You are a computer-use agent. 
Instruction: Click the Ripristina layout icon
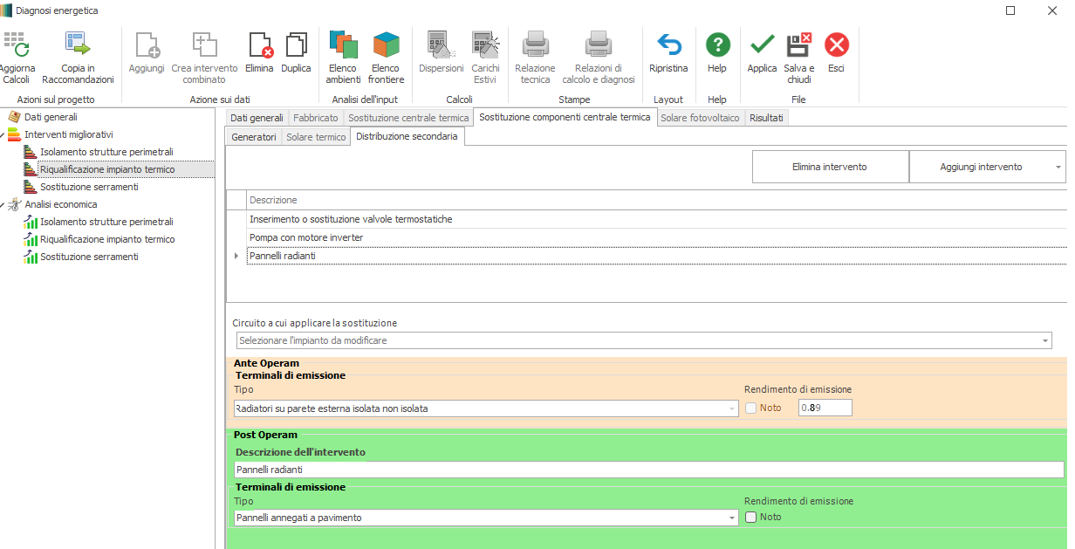pos(668,45)
